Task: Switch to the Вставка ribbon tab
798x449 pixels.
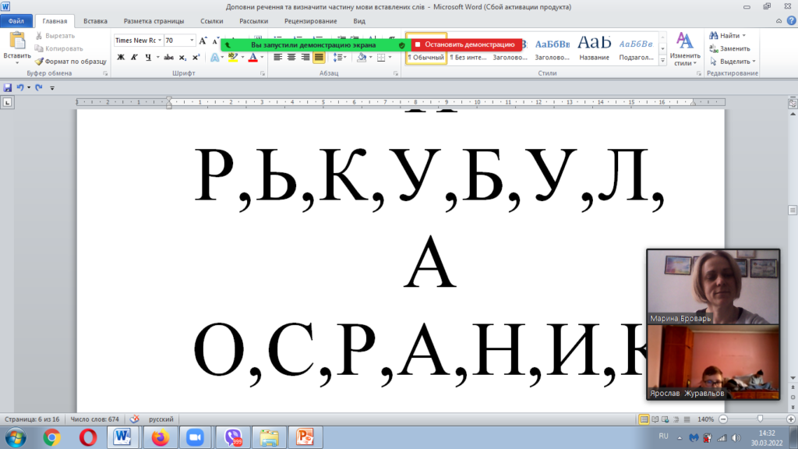Action: pos(95,22)
